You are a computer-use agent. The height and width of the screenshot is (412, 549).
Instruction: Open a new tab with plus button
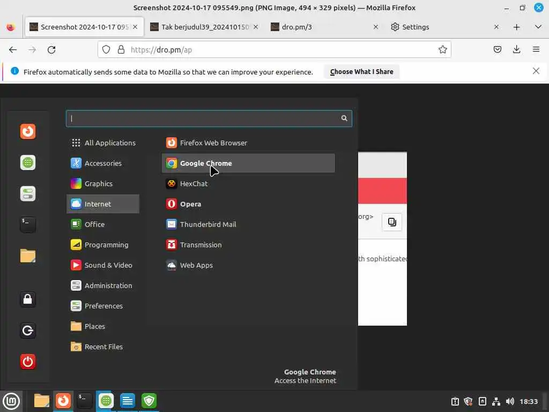coord(516,27)
